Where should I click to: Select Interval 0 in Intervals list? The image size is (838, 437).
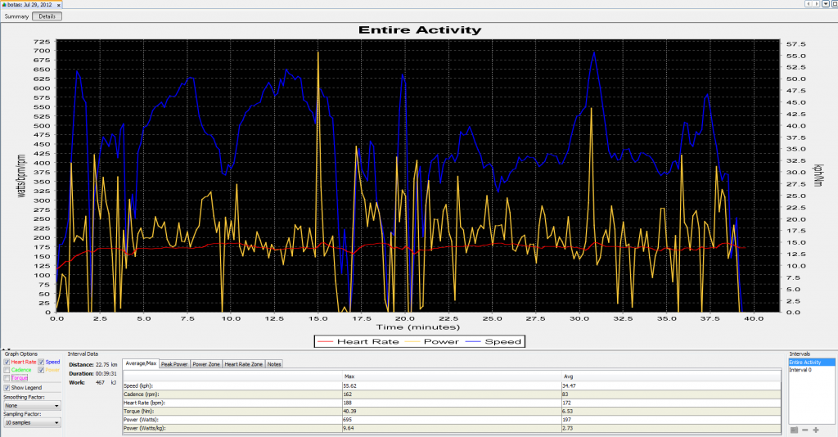pyautogui.click(x=800, y=370)
